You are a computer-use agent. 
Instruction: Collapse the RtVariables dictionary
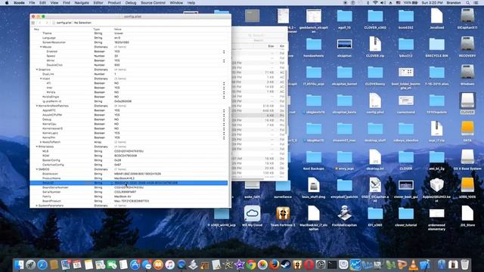[x=37, y=147]
